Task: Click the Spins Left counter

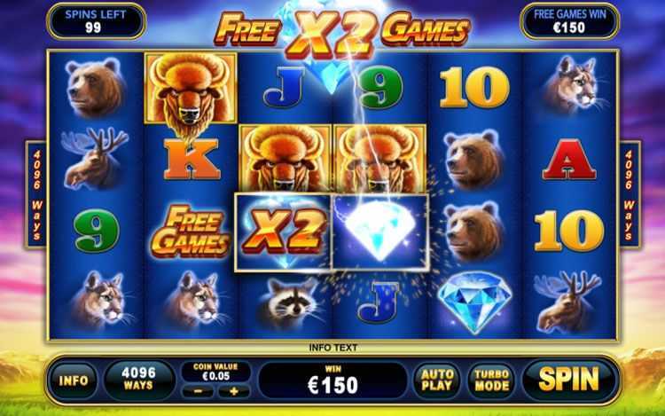Action: pos(96,21)
